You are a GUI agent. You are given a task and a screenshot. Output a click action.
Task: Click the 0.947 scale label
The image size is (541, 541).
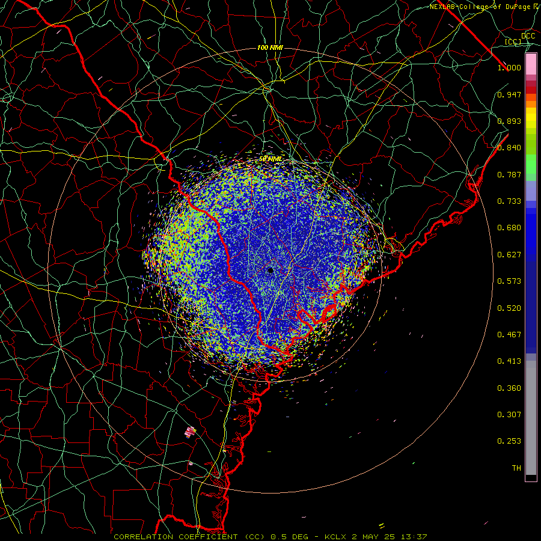pyautogui.click(x=509, y=94)
